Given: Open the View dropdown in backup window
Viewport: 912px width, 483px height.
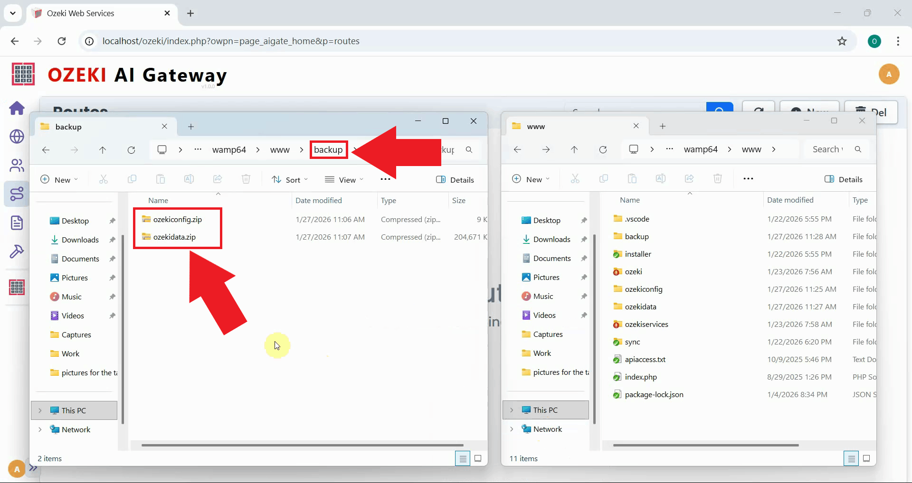Looking at the screenshot, I should tap(344, 180).
